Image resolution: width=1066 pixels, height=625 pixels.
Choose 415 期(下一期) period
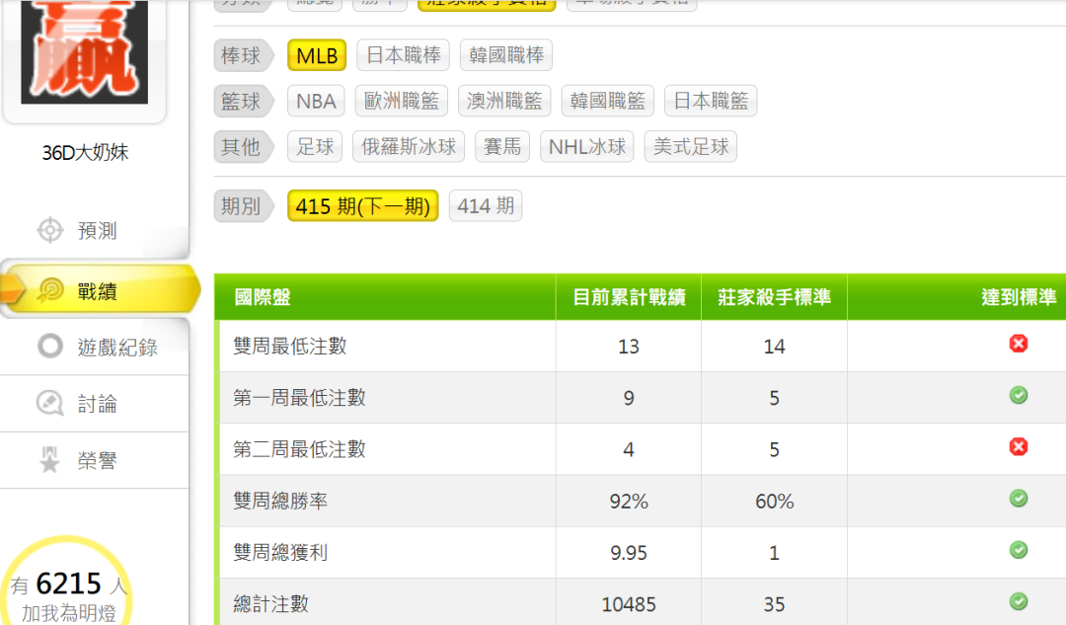pyautogui.click(x=362, y=206)
